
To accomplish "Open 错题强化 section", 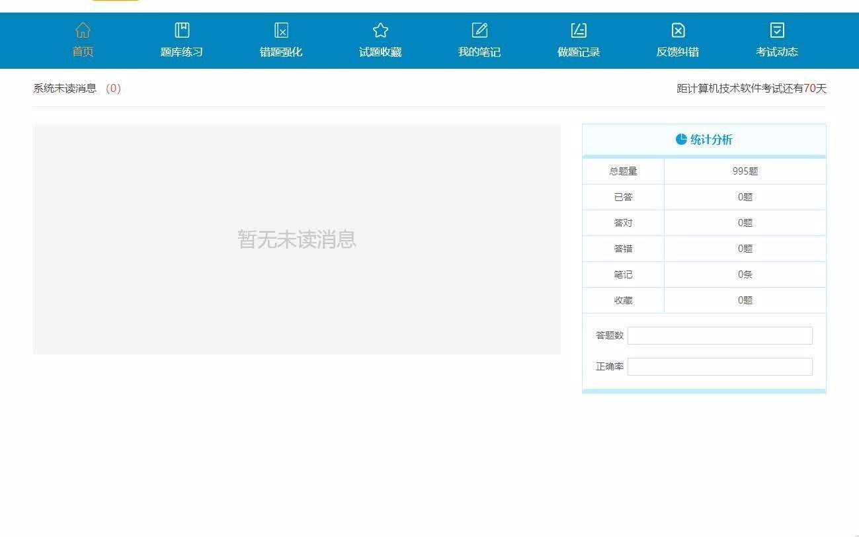I will click(x=281, y=52).
